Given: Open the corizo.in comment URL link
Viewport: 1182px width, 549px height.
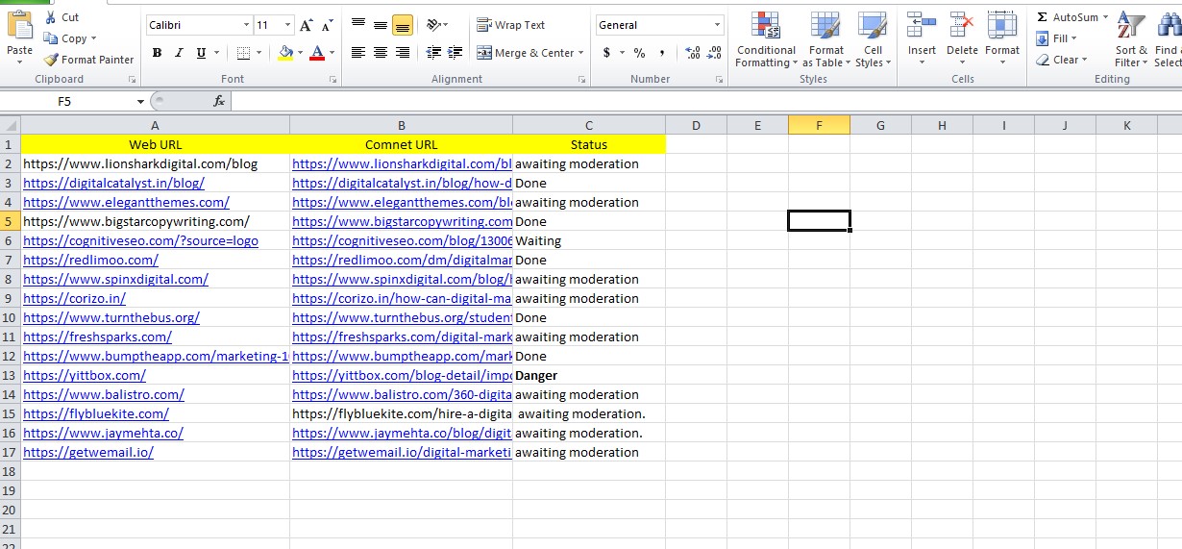Looking at the screenshot, I should click(402, 298).
